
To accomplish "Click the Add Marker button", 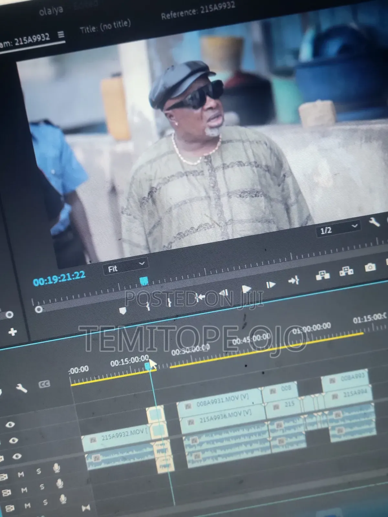I will (123, 311).
